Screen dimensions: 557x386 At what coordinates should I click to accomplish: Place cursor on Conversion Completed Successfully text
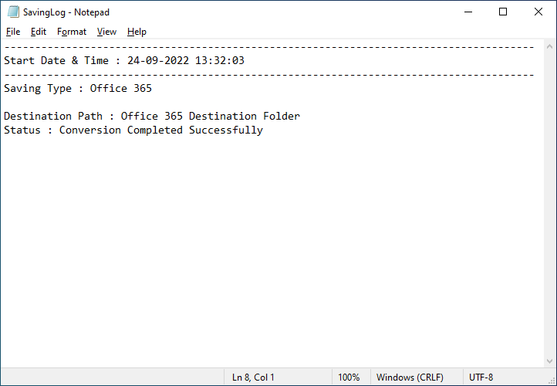pyautogui.click(x=161, y=130)
